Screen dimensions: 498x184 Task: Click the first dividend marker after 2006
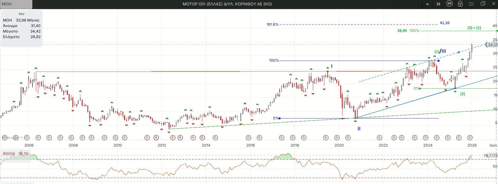38,138
